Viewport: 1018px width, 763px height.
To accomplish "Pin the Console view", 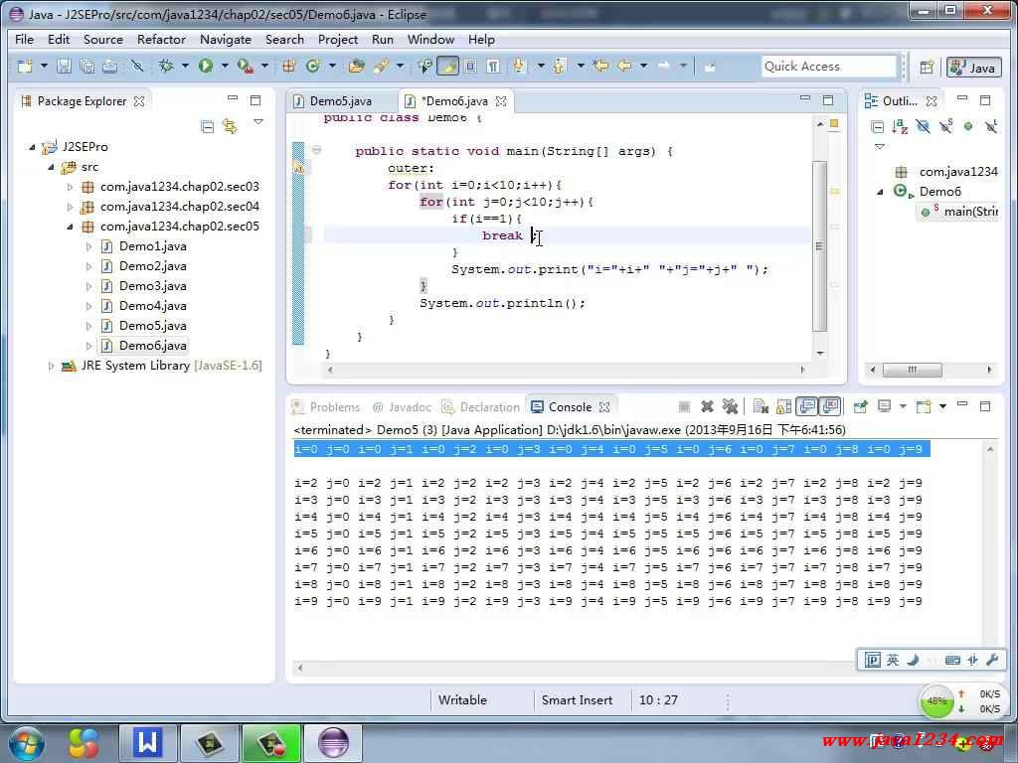I will coord(861,406).
